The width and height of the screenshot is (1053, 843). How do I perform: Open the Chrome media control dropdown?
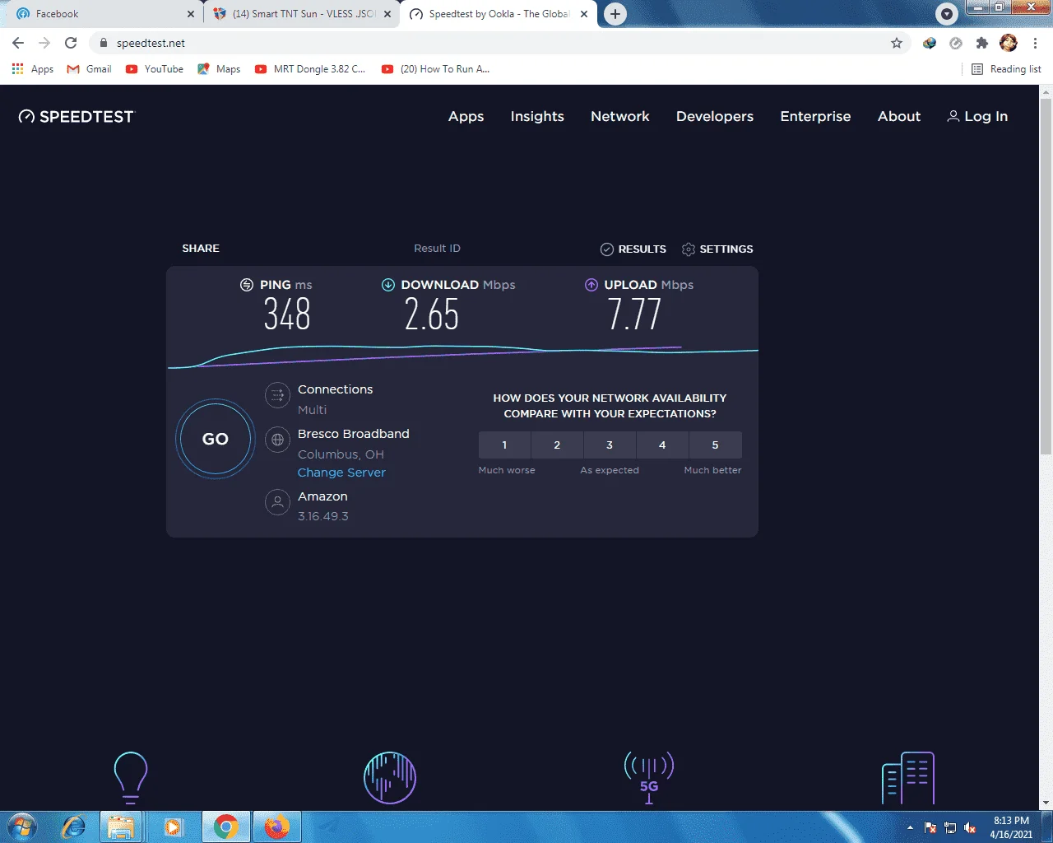pyautogui.click(x=947, y=14)
